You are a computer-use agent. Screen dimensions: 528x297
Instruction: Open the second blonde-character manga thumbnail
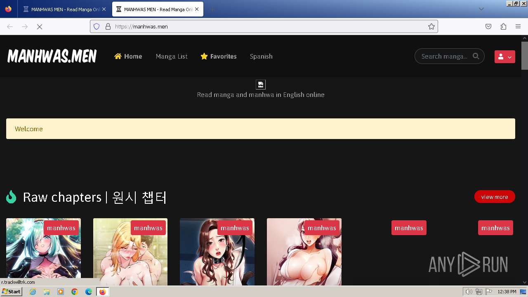[x=130, y=252]
